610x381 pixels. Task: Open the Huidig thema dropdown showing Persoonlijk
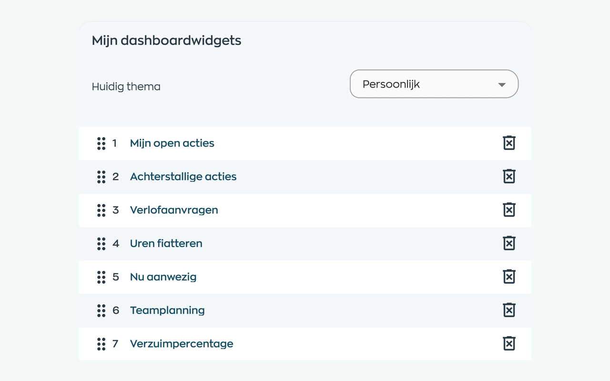[434, 84]
